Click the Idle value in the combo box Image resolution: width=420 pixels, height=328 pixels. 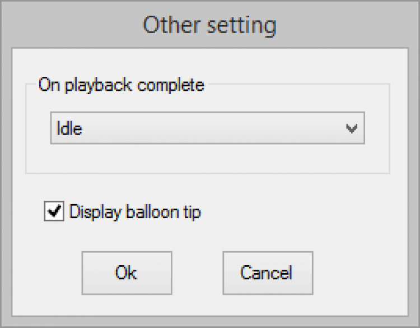pyautogui.click(x=69, y=129)
